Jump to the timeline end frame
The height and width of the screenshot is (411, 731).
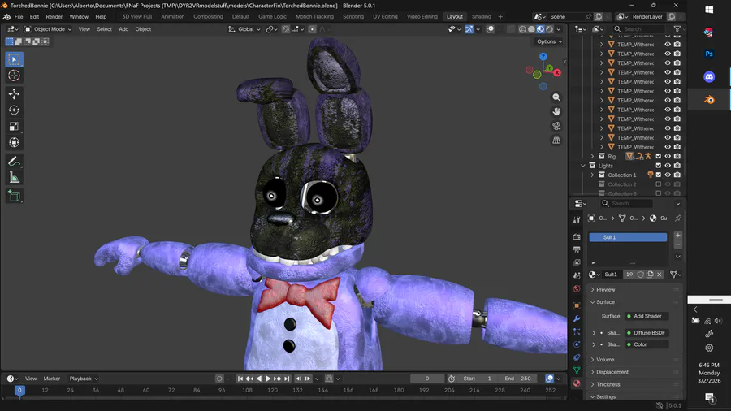288,379
